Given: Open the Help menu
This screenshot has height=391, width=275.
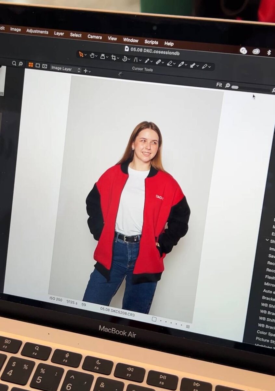Looking at the screenshot, I should (x=169, y=44).
